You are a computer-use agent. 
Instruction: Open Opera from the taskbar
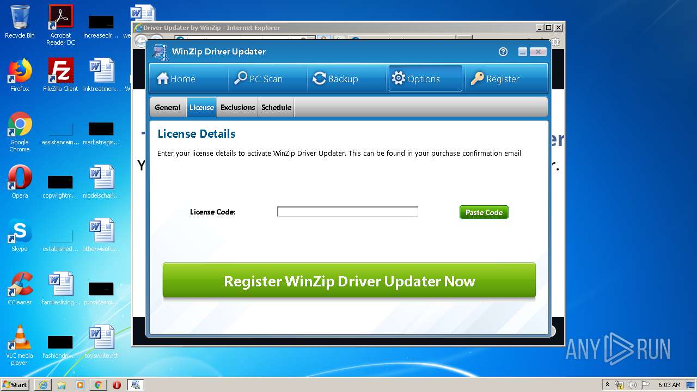[x=117, y=384]
